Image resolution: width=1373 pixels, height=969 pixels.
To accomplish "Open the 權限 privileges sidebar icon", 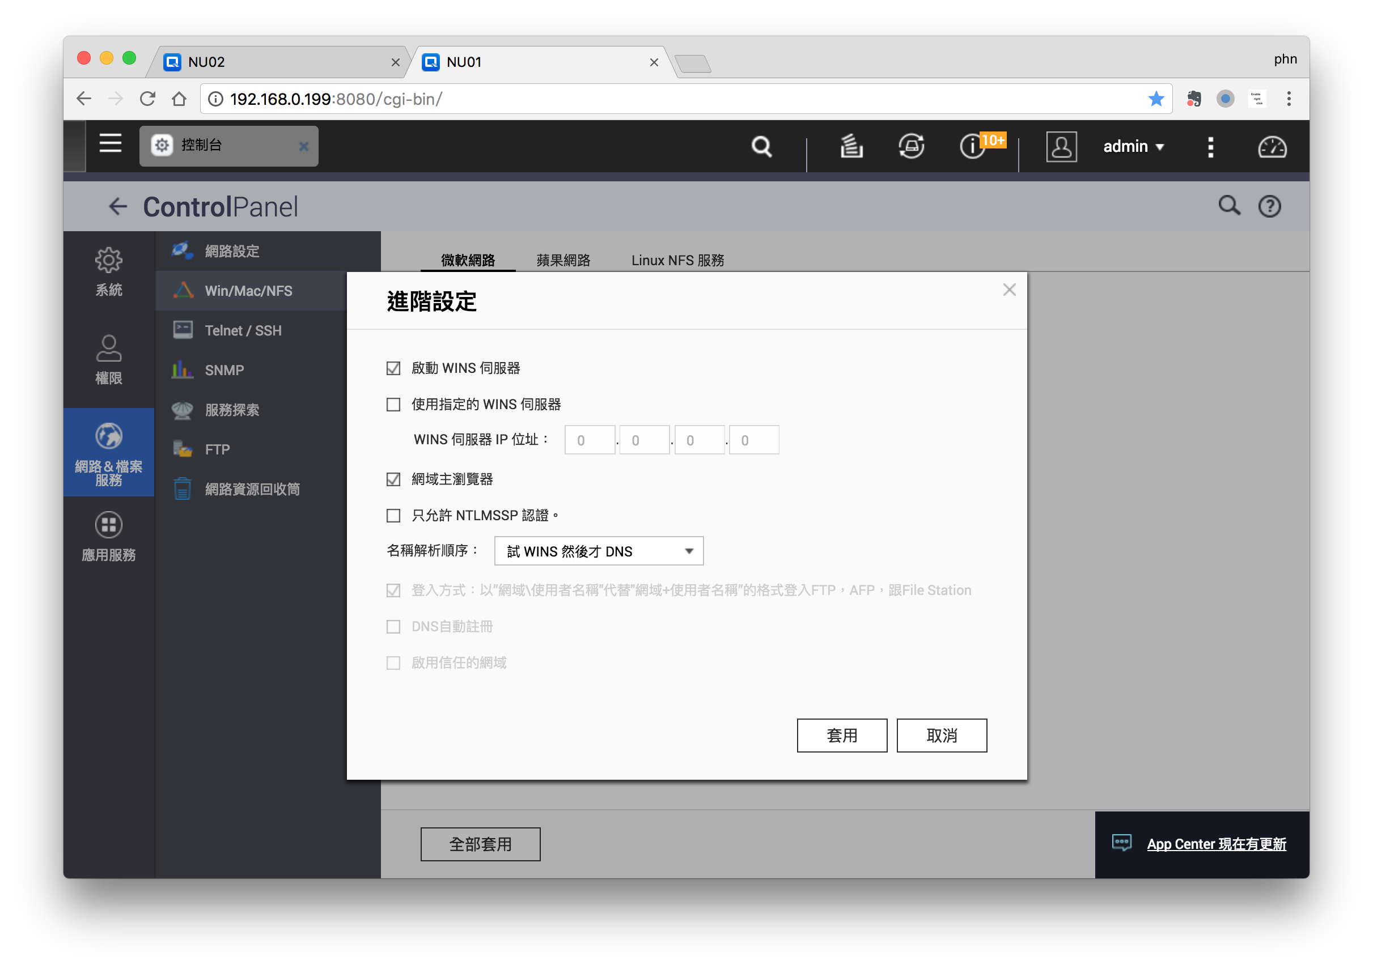I will click(108, 348).
